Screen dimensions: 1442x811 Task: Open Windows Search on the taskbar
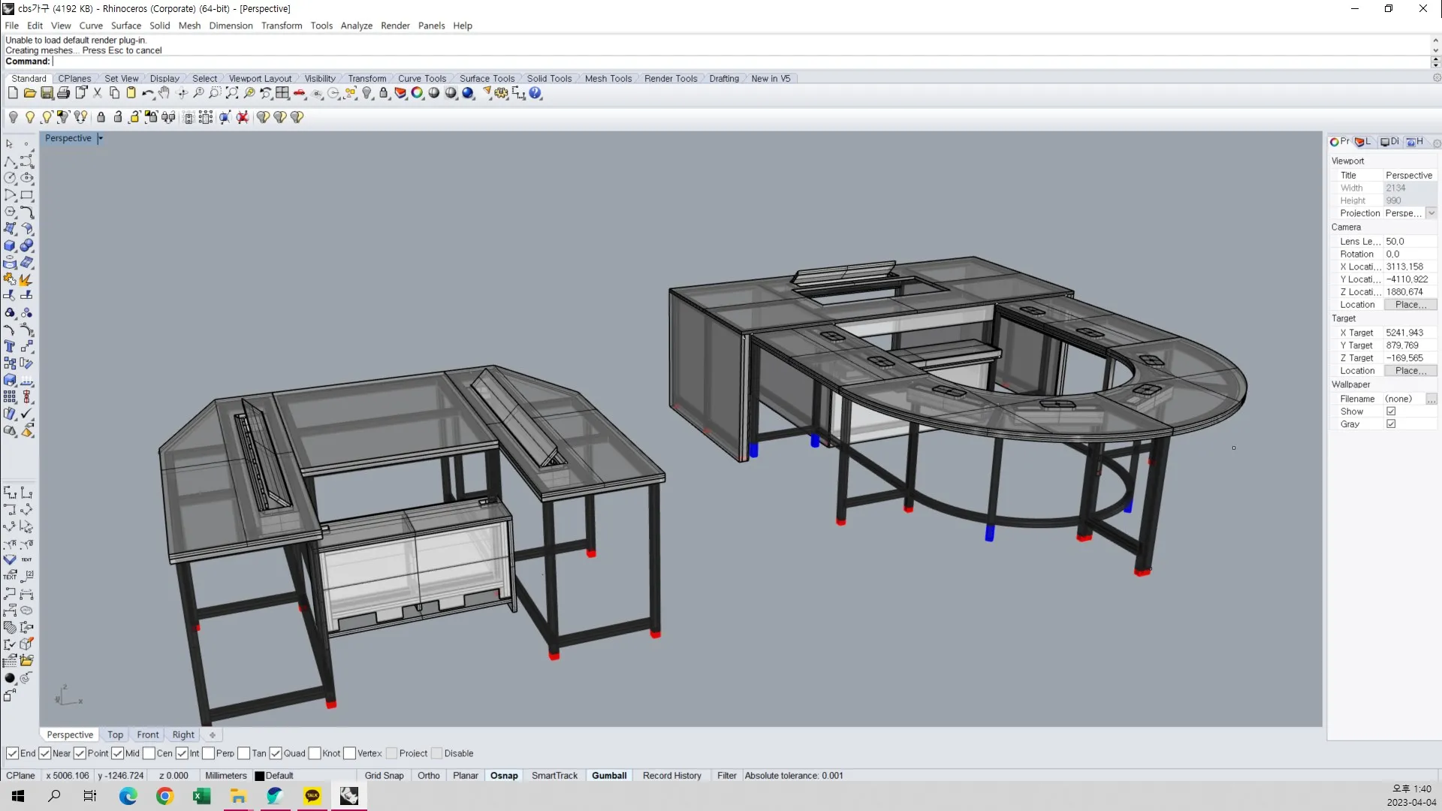tap(54, 796)
